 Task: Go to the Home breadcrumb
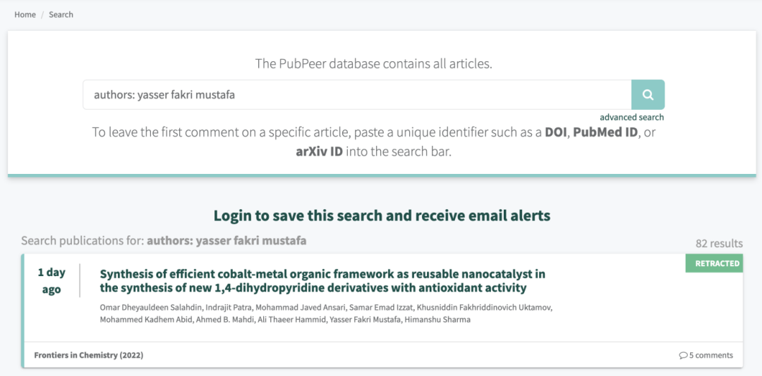pos(25,15)
